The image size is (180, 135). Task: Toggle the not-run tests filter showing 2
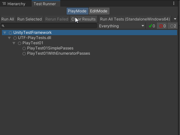click(173, 26)
